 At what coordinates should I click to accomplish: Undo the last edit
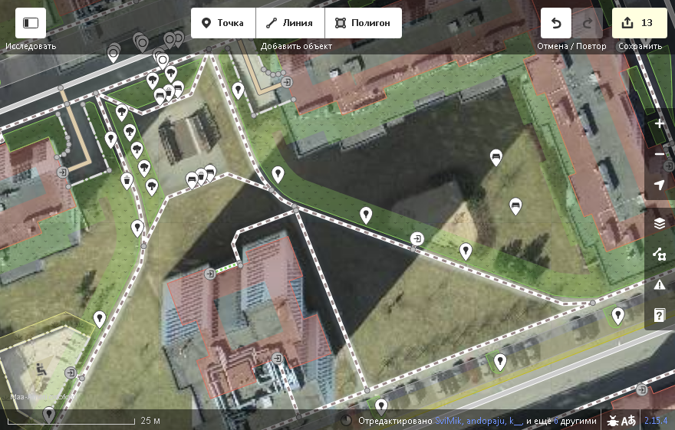point(556,23)
